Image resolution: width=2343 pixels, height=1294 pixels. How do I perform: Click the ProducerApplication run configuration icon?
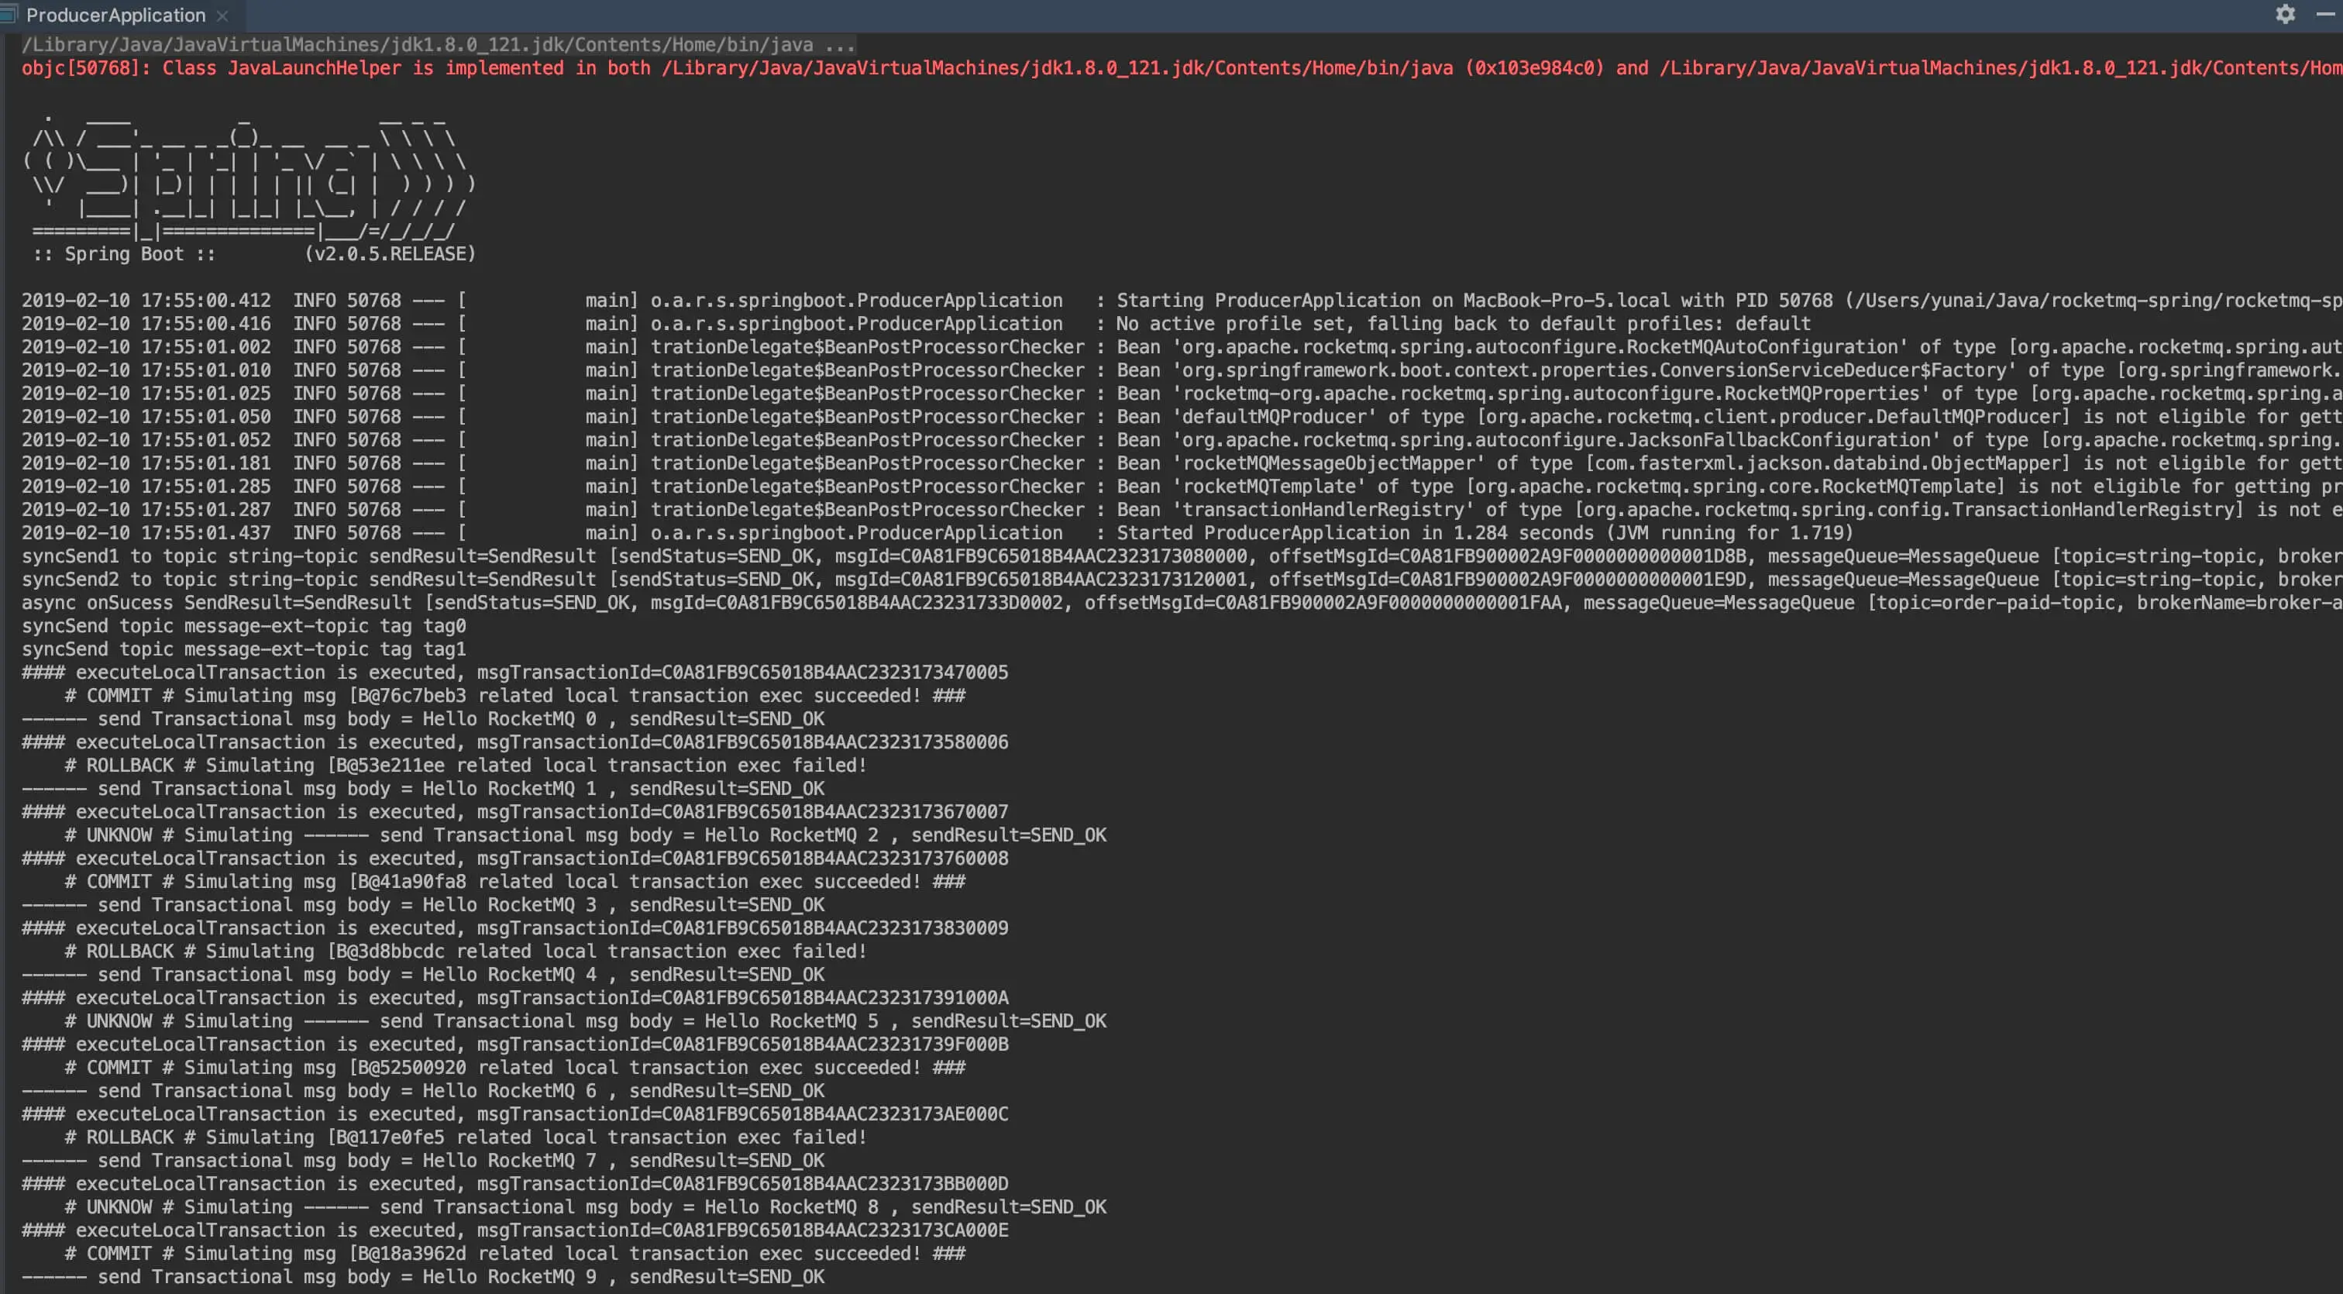pyautogui.click(x=9, y=15)
